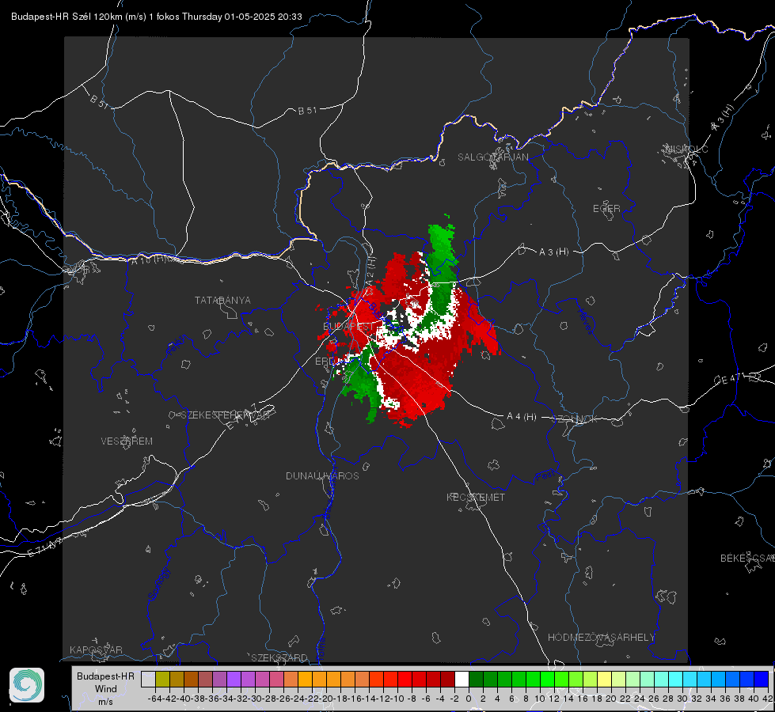This screenshot has height=712, width=775.
Task: Click the 'A 2 (H)' road label
Action: pos(370,271)
